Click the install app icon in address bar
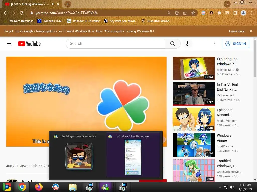Viewport: 257px width, 192px height. 177,13
